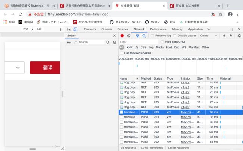This screenshot has width=243, height=151.
Task: Click the red 翻译 translate button
Action: tap(45, 68)
